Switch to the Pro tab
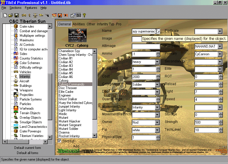 (119, 24)
